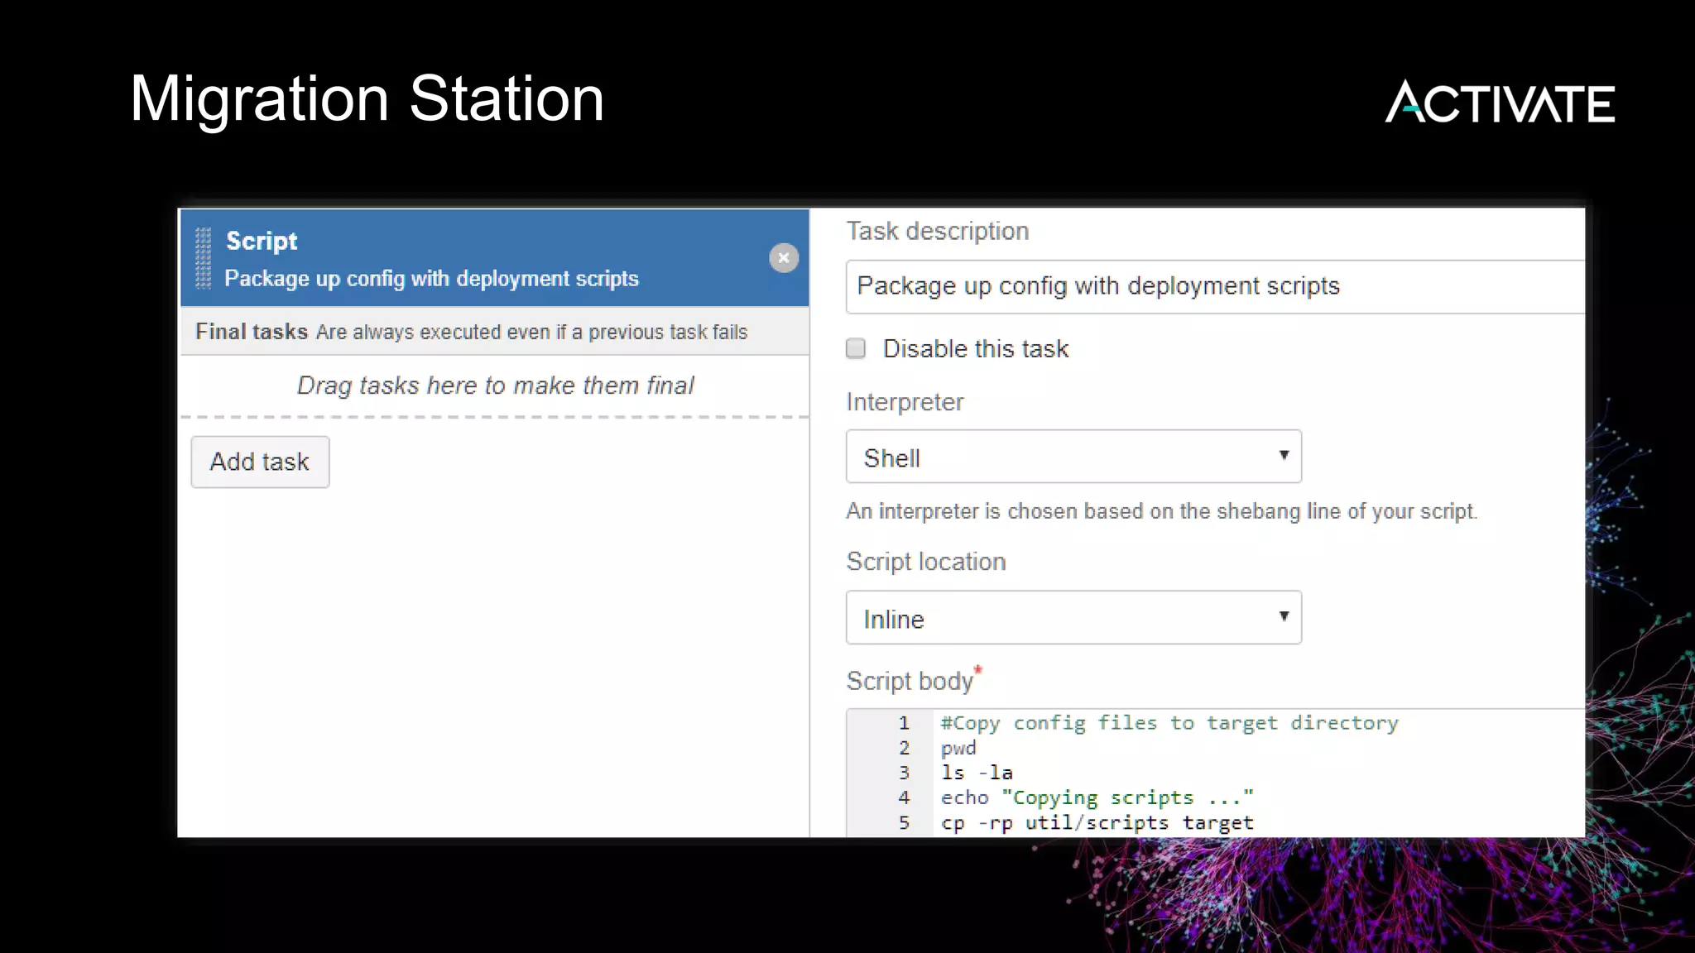Click the 'Disable this task' label
1695x953 pixels.
pos(976,349)
